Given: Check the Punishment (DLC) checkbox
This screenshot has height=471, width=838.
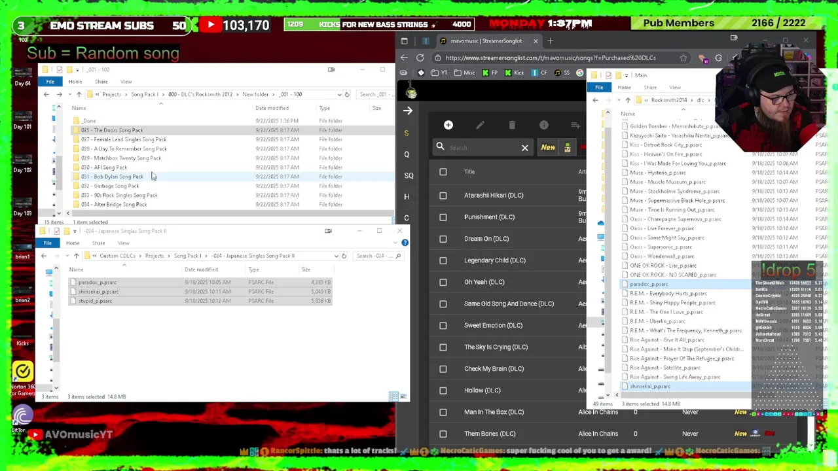Looking at the screenshot, I should tap(443, 217).
